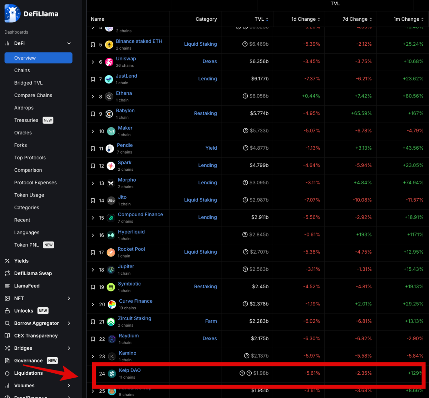The width and height of the screenshot is (429, 398).
Task: Click the Ethena protocol logo
Action: [109, 97]
